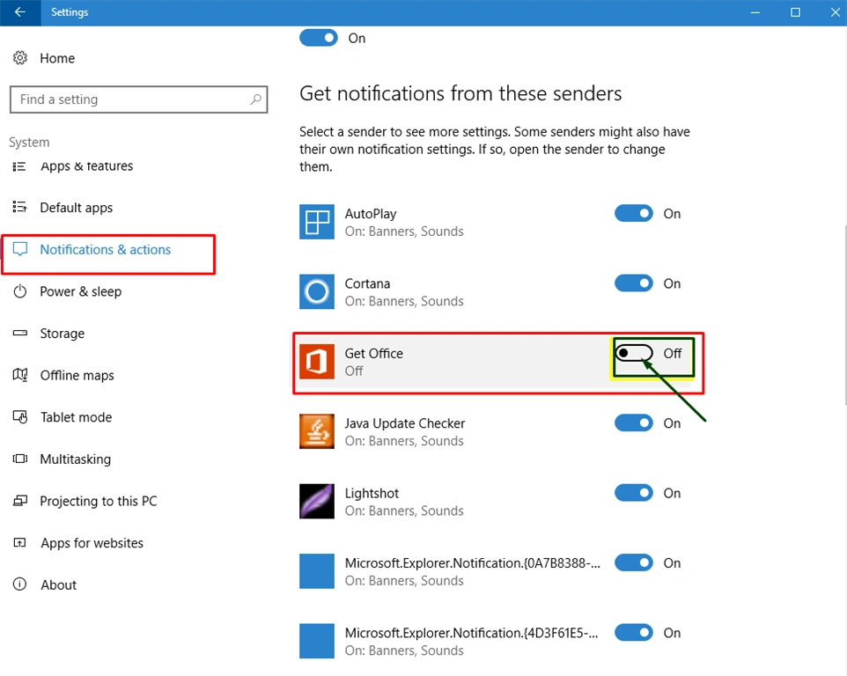Open Projecting to this PC page
Image resolution: width=847 pixels, height=676 pixels.
pyautogui.click(x=99, y=501)
